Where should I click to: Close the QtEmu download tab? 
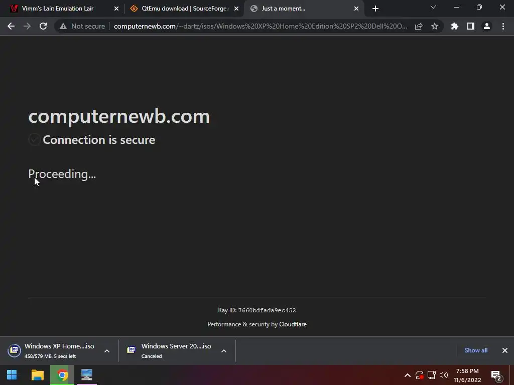pos(236,9)
